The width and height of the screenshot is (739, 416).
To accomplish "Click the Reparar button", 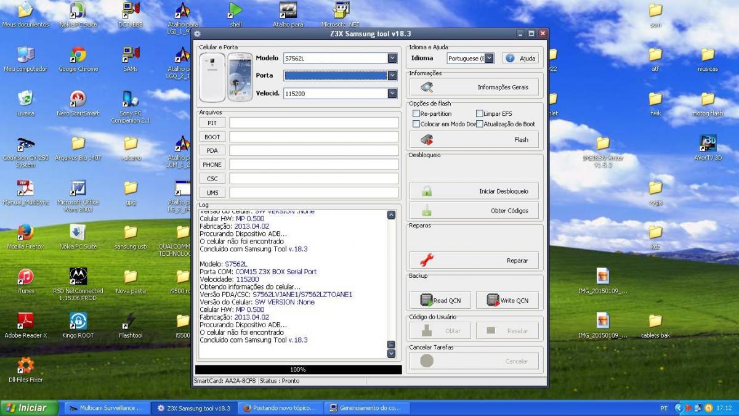I will click(474, 260).
